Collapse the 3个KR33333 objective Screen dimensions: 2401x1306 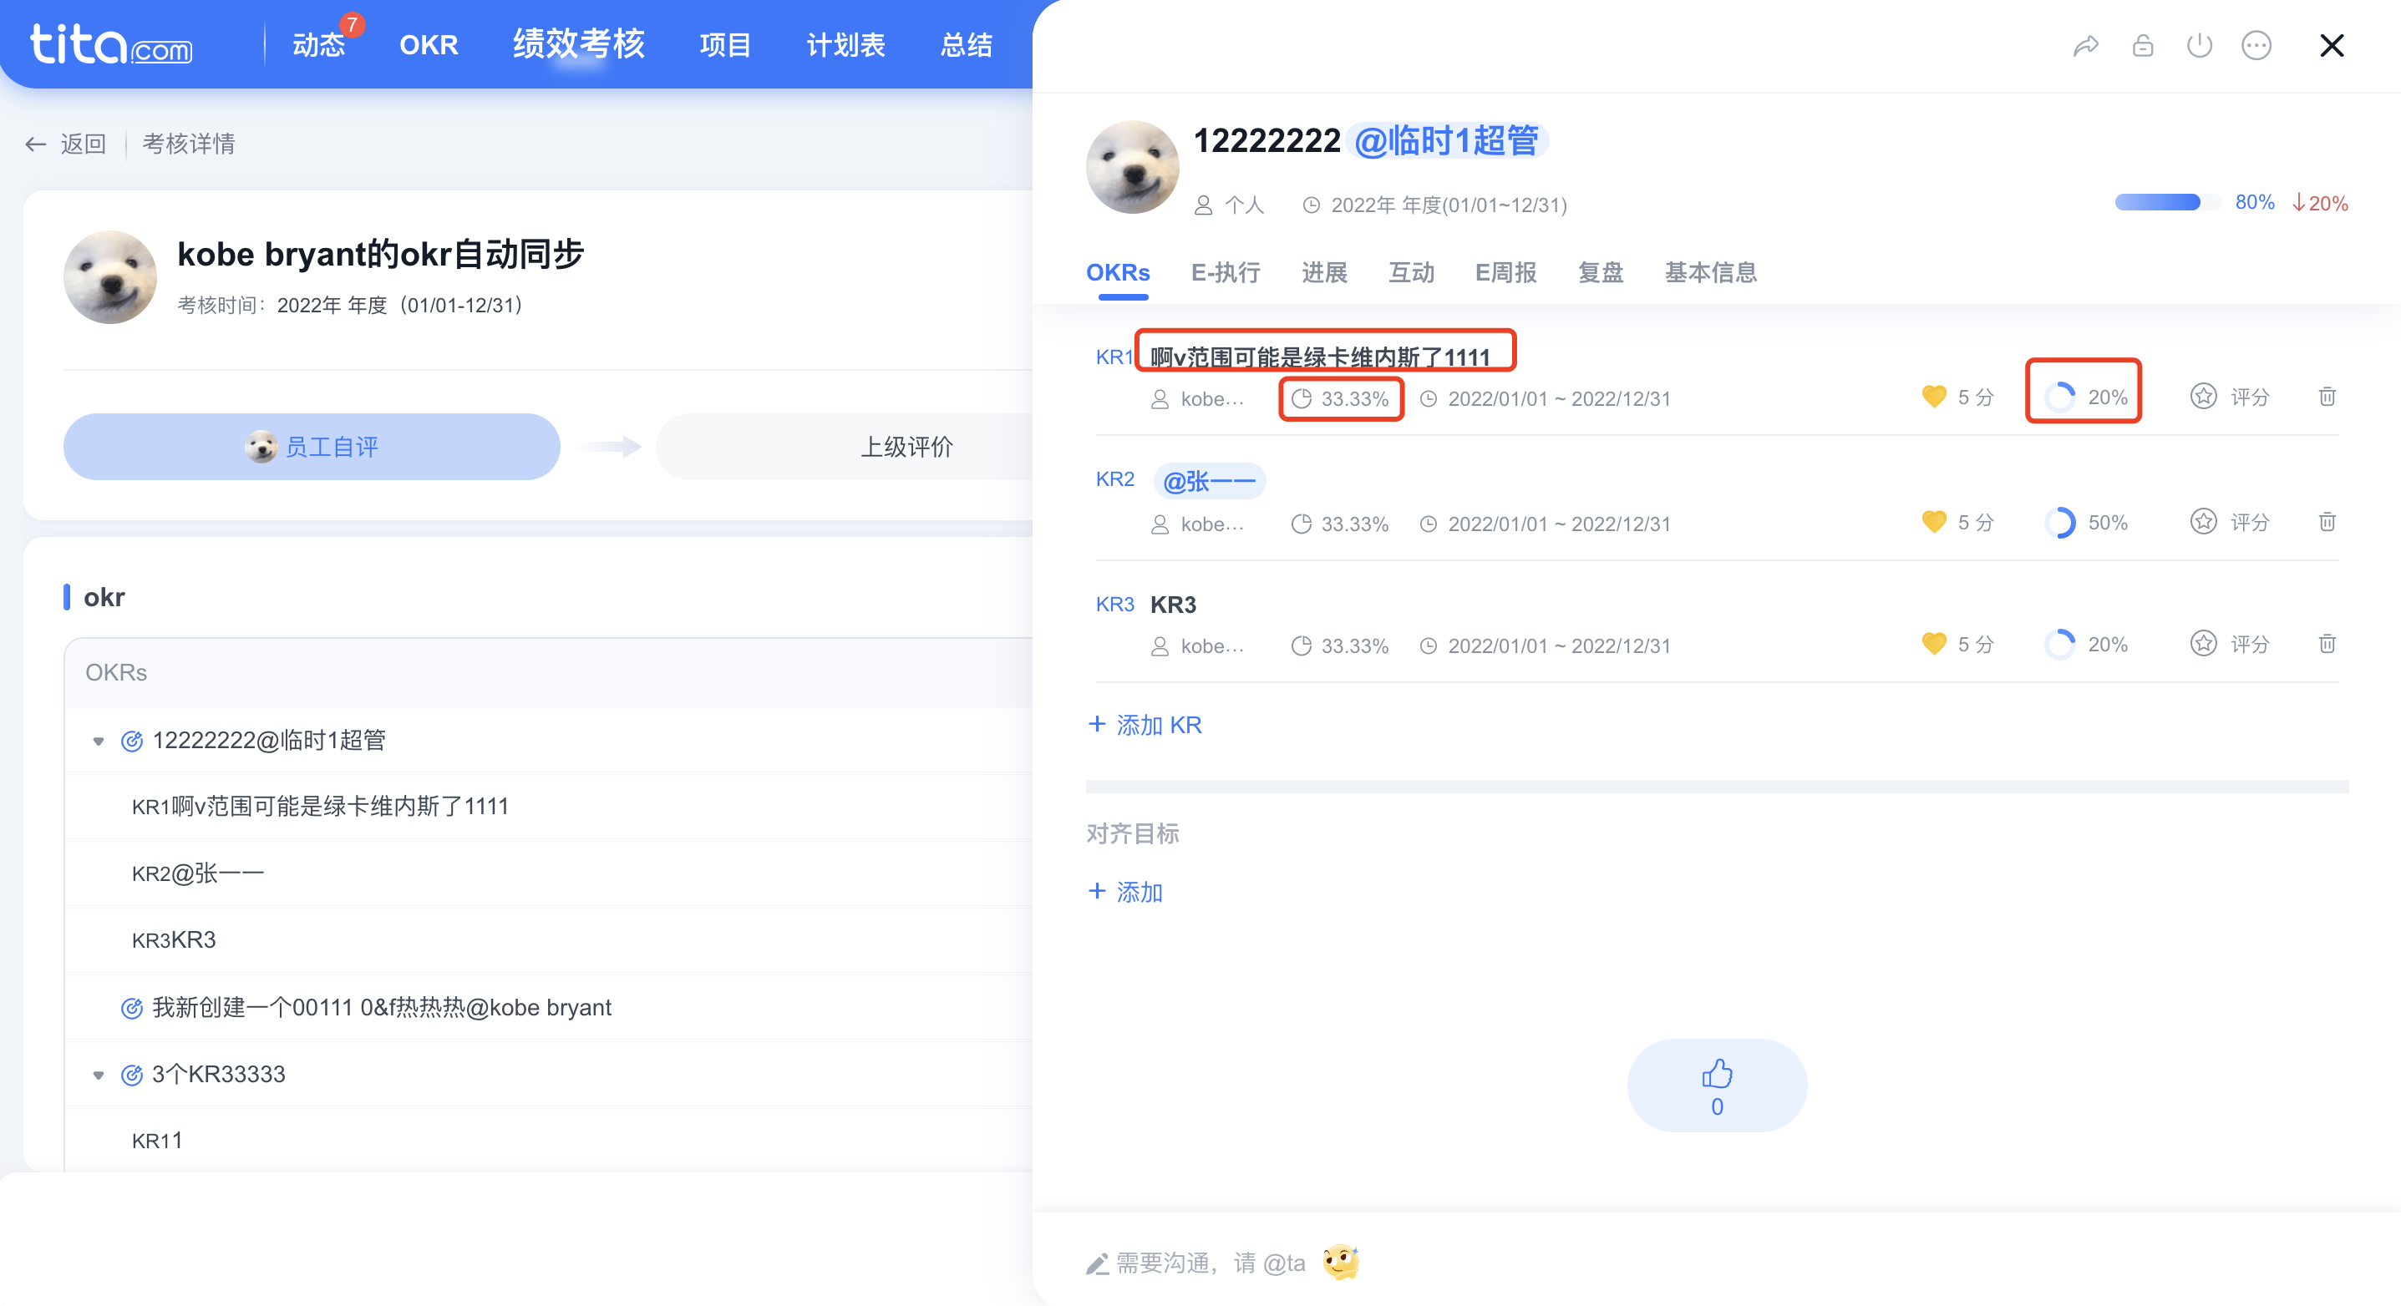[x=98, y=1076]
